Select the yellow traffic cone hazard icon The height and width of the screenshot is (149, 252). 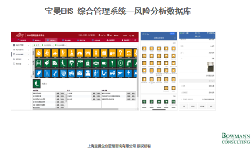pyautogui.click(x=71, y=53)
